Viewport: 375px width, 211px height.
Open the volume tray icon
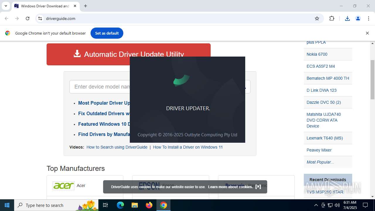(x=337, y=205)
